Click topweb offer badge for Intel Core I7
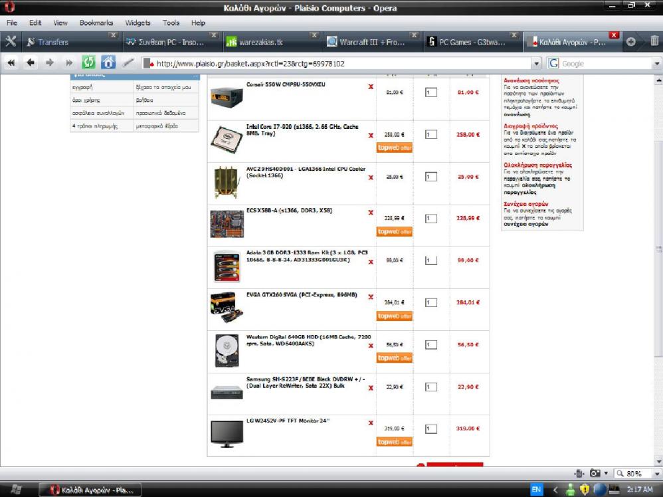This screenshot has height=497, width=663. click(395, 148)
